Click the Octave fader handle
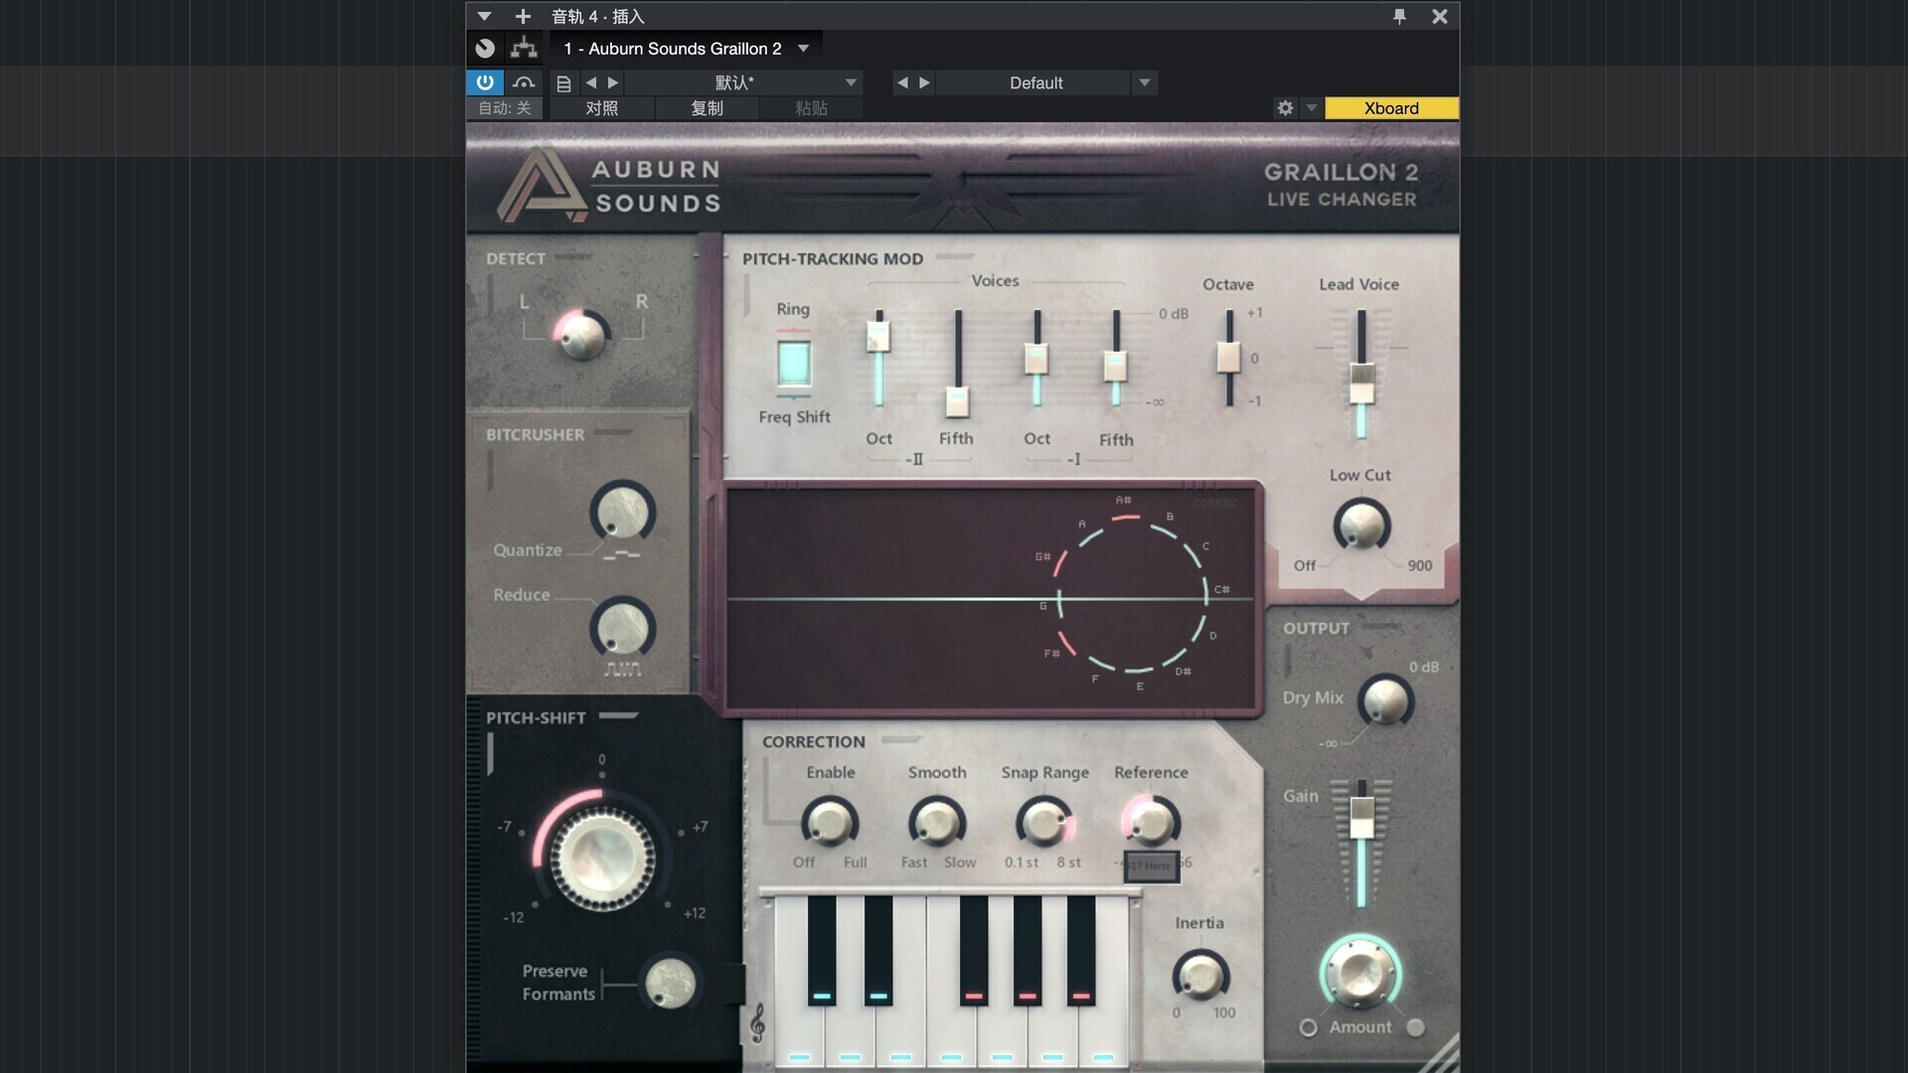 (x=1229, y=358)
